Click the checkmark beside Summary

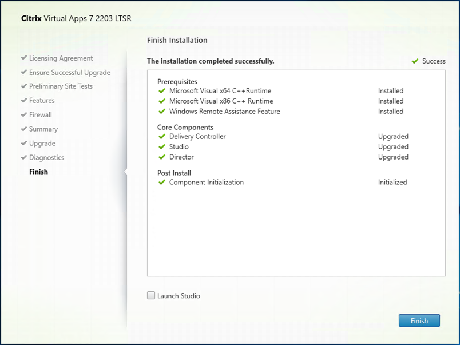[x=24, y=129]
